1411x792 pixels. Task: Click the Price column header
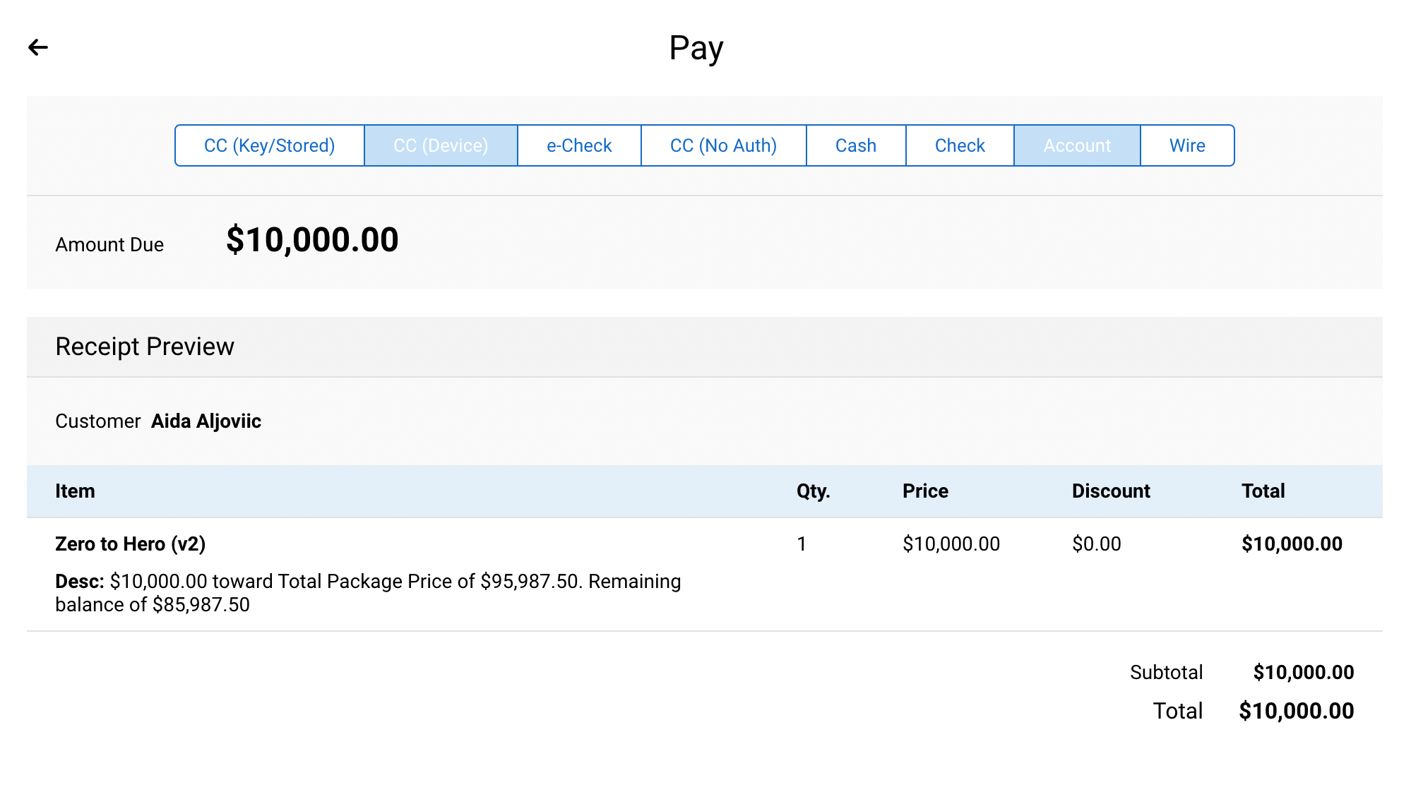[x=925, y=491]
